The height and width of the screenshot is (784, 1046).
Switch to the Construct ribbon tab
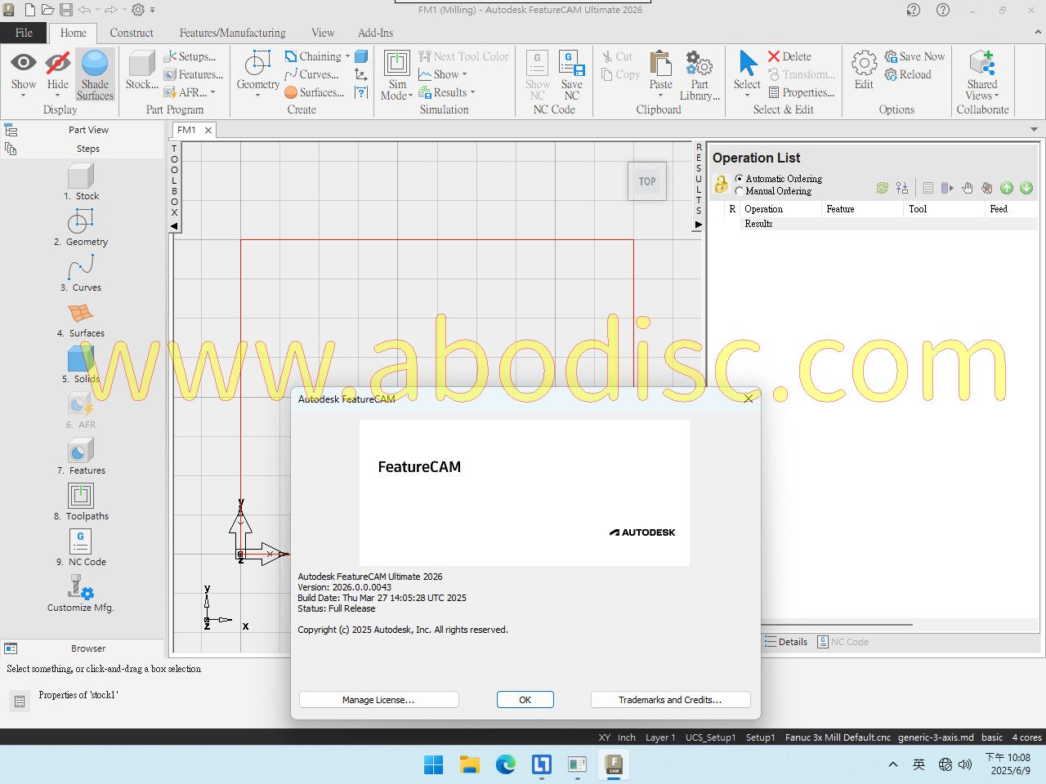point(132,33)
